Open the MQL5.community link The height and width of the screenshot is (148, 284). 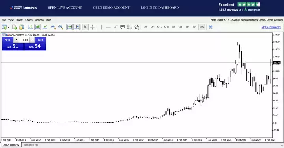pos(271,27)
